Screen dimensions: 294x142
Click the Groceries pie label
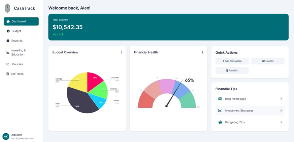(115, 78)
